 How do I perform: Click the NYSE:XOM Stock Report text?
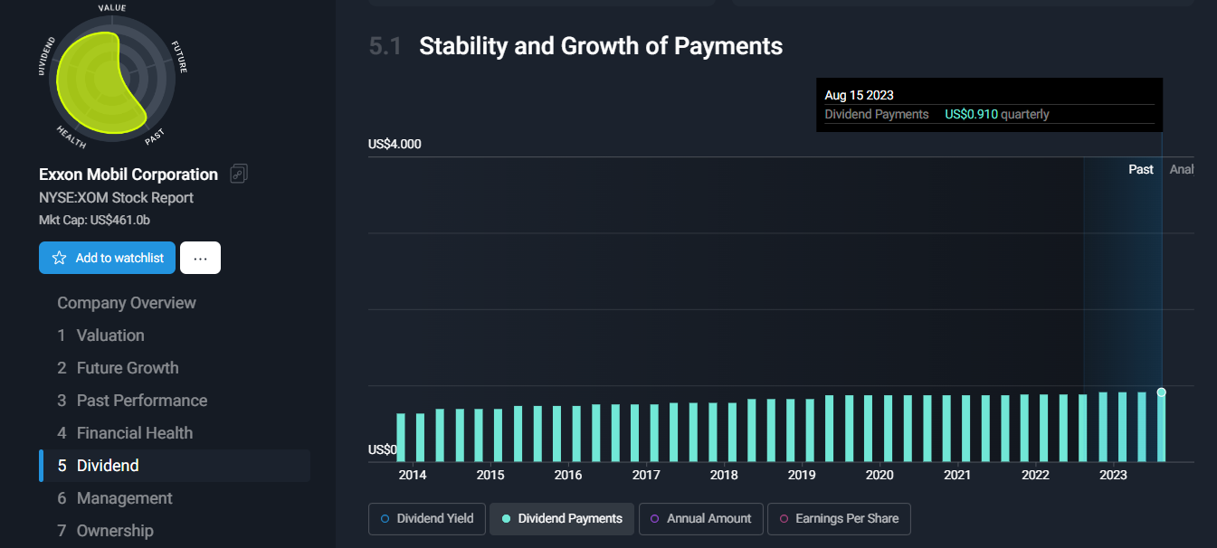(116, 197)
